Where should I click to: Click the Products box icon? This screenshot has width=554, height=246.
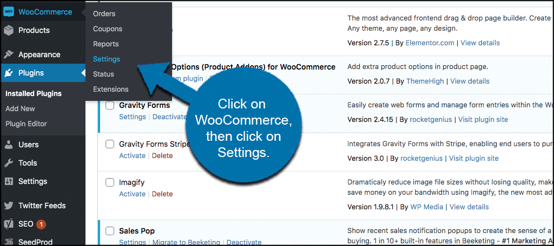pyautogui.click(x=9, y=30)
